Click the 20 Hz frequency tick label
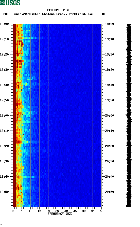140x227 pixels. (x=48, y=211)
